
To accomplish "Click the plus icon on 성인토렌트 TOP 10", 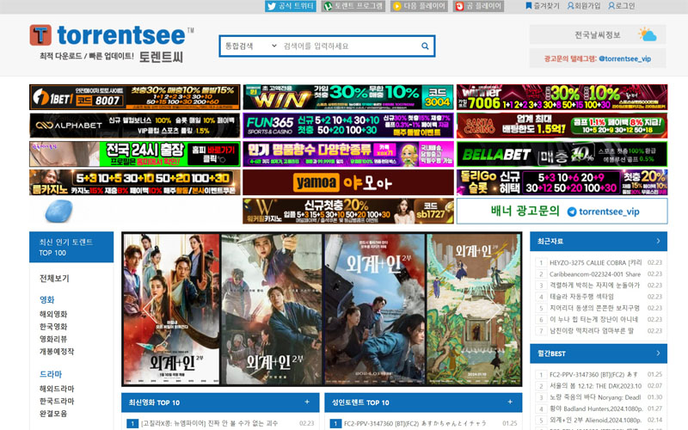I will (510, 402).
